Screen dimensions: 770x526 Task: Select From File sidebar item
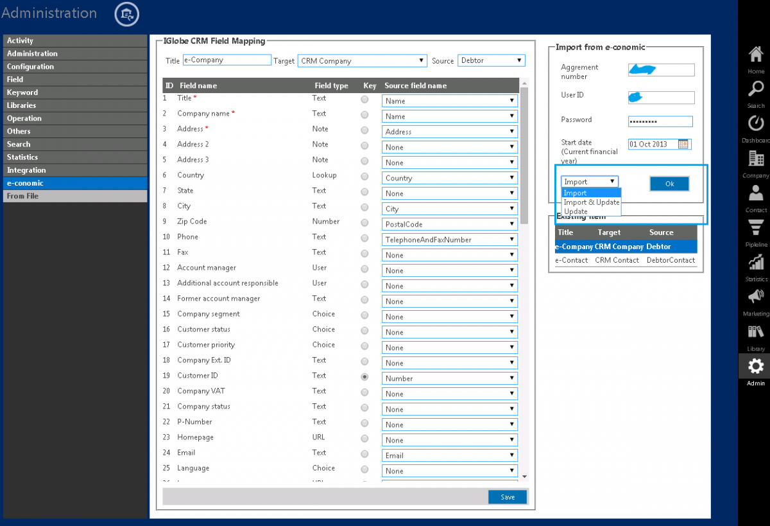tap(75, 196)
